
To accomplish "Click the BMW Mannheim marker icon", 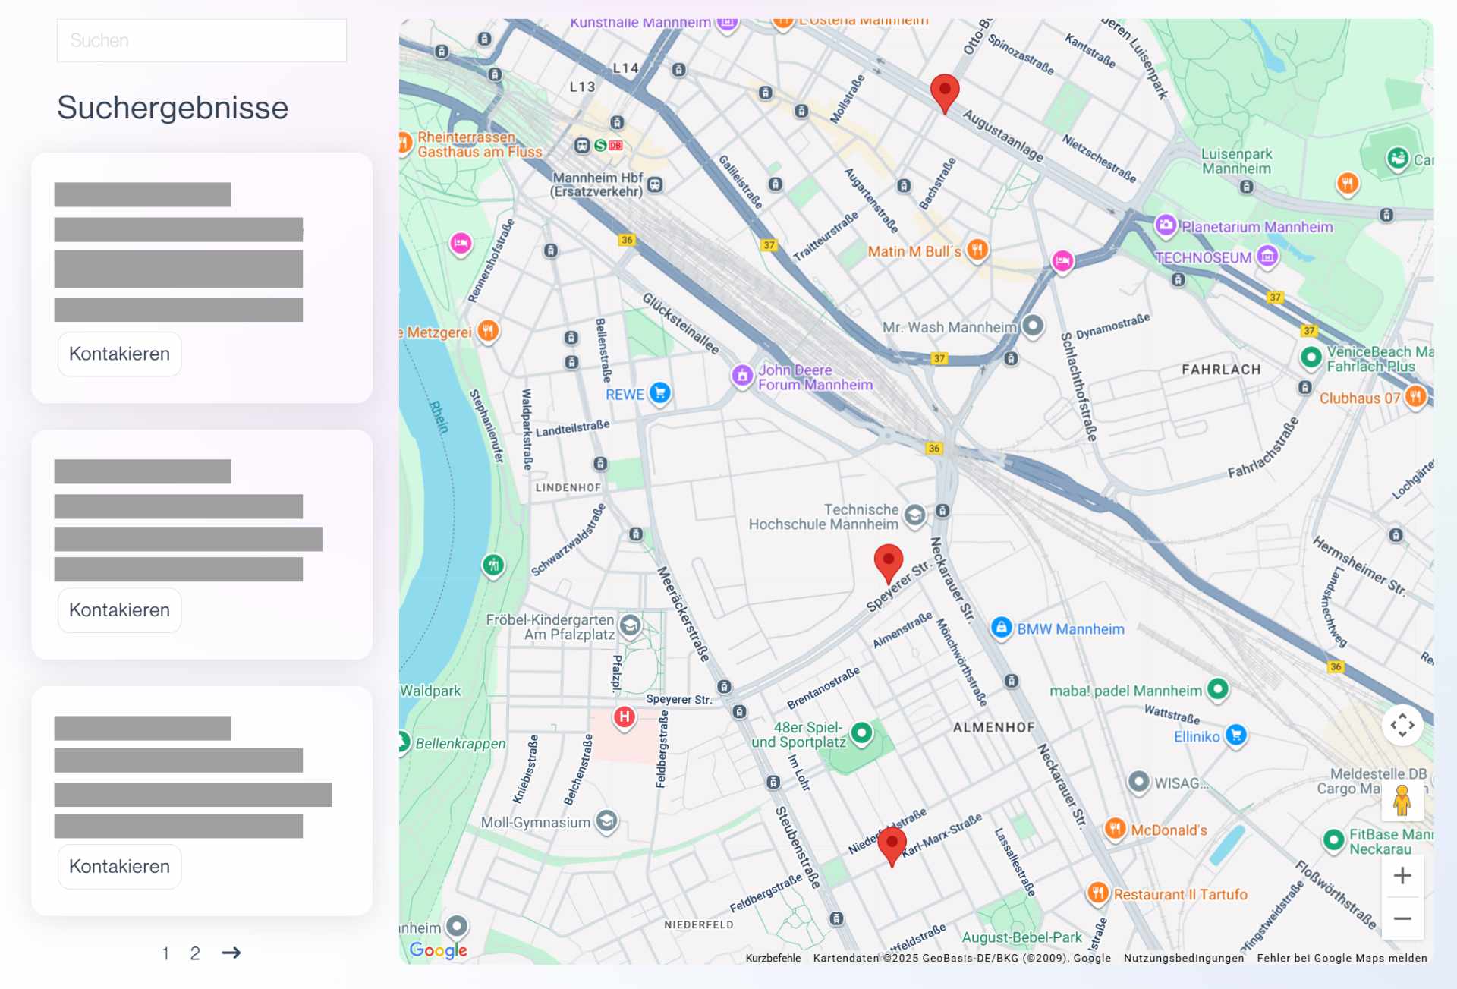I will click(1002, 628).
